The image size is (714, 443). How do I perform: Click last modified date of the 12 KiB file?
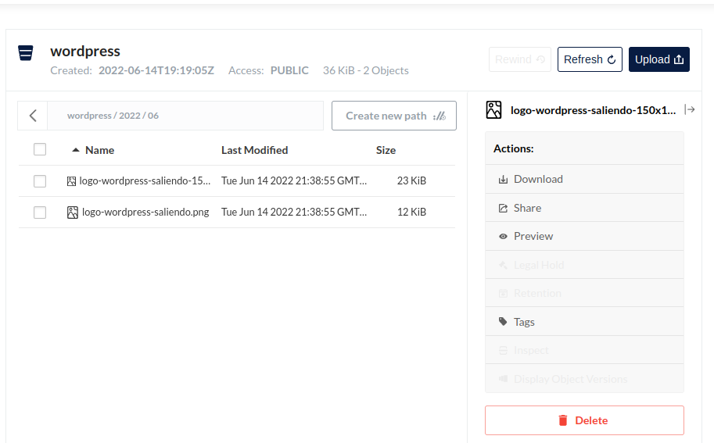294,212
